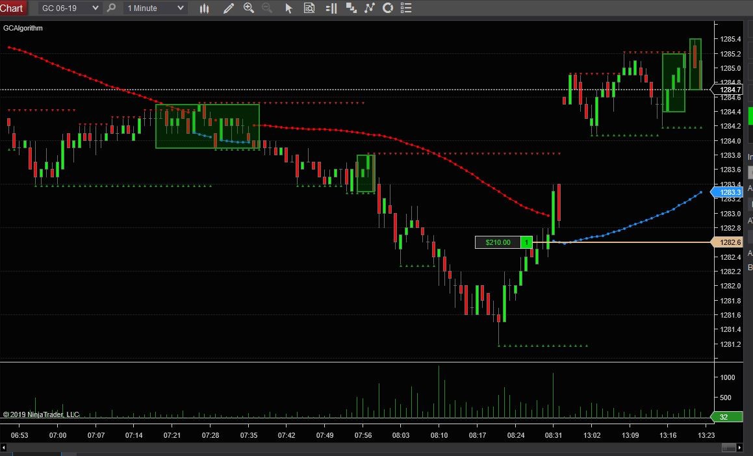This screenshot has width=753, height=456.
Task: Click the 500 volume axis label
Action: point(726,398)
